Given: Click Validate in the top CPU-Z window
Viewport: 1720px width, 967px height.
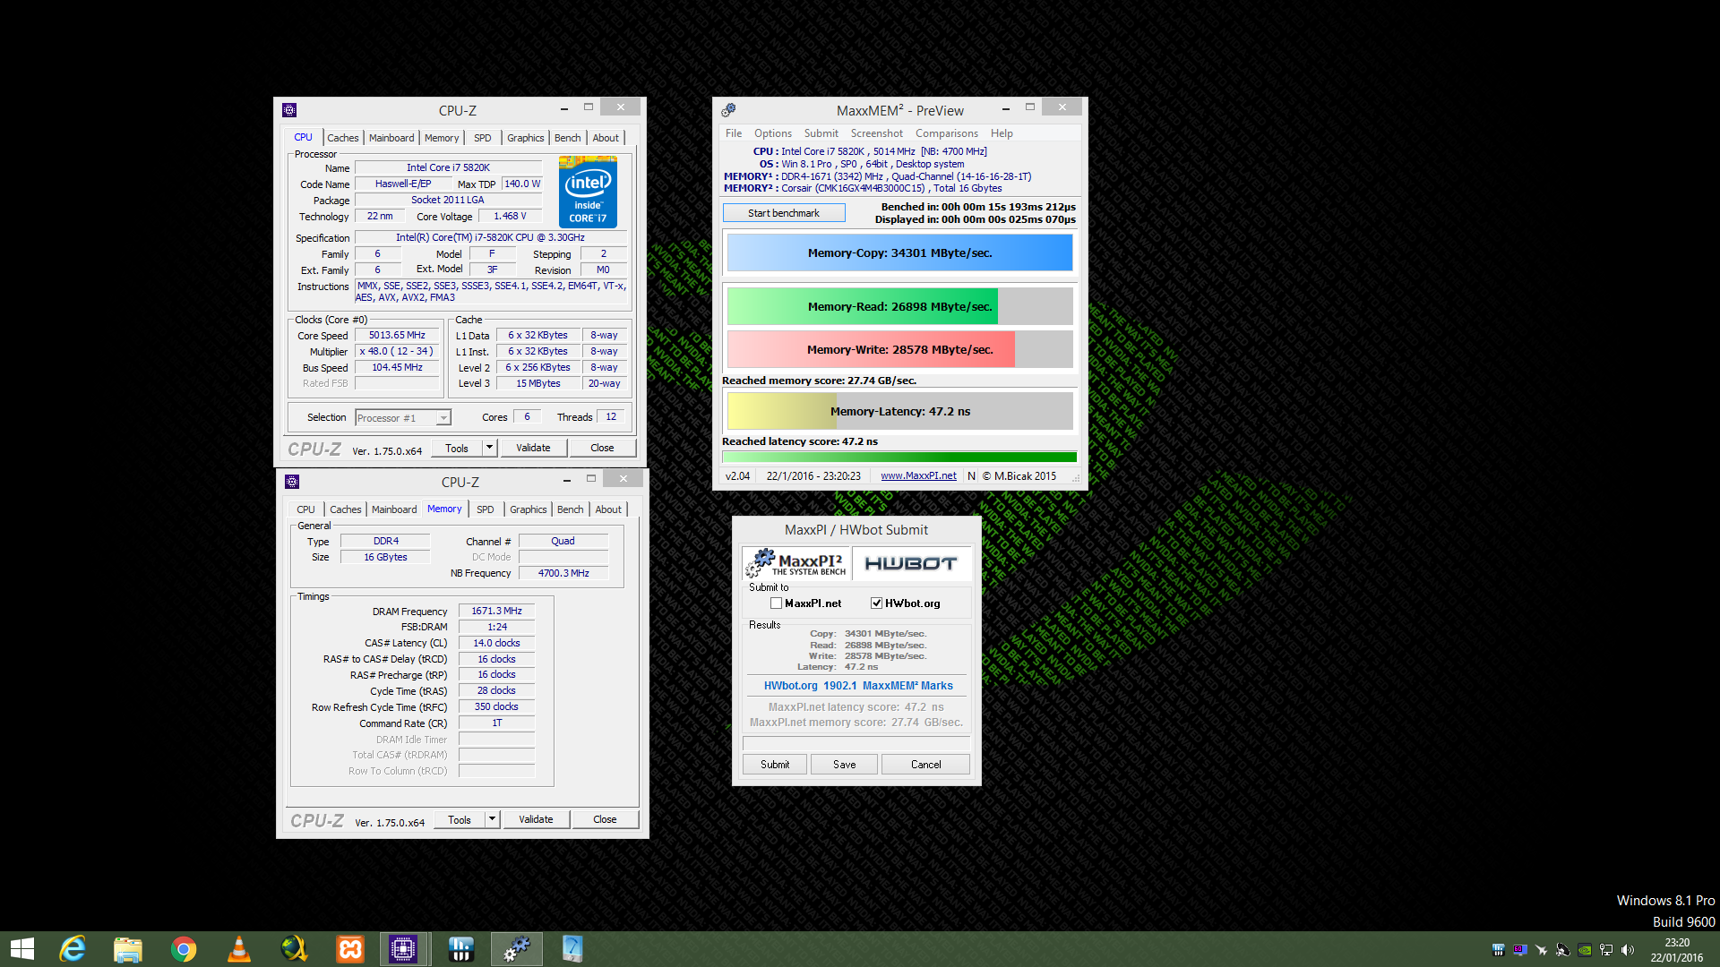Looking at the screenshot, I should (533, 448).
